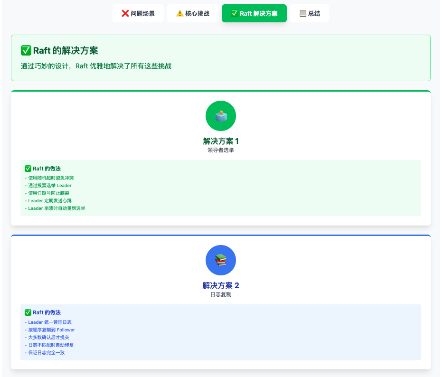Click the 大多数确认后才提交 list item
The width and height of the screenshot is (444, 377).
[x=48, y=337]
